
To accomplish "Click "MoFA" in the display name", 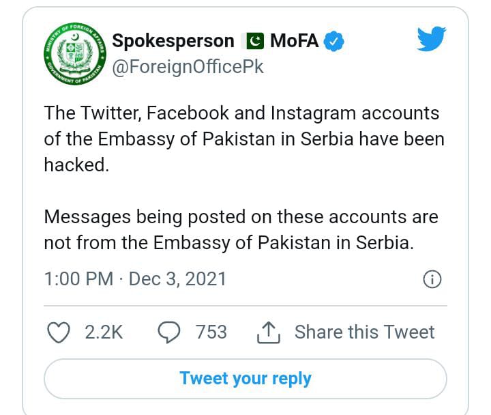I will 295,41.
